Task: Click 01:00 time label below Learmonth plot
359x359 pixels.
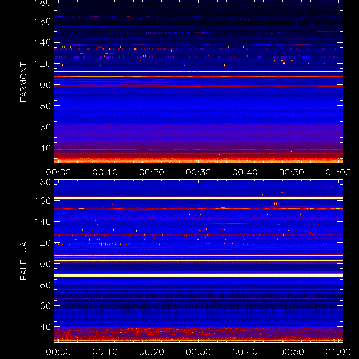Action: (338, 172)
